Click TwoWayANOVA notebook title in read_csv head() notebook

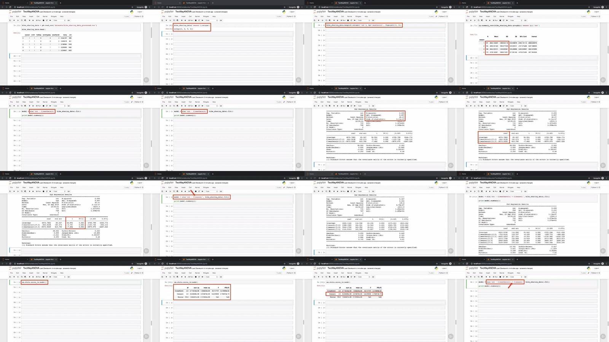tap(31, 12)
